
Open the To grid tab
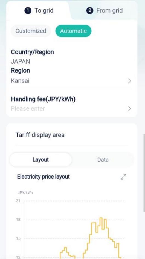click(x=39, y=11)
